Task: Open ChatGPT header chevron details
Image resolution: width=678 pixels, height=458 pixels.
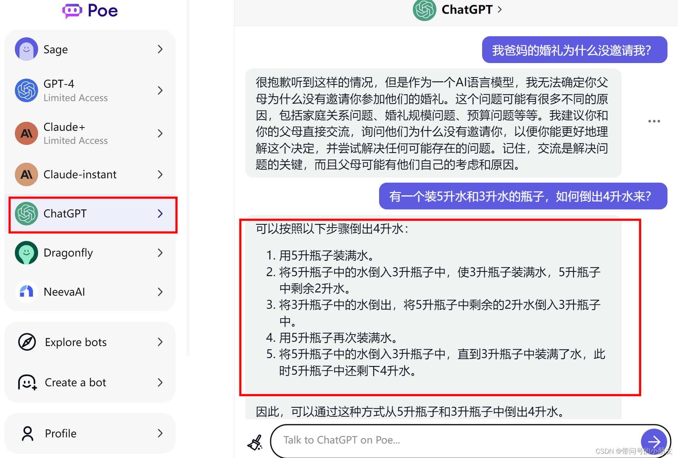Action: pos(500,9)
